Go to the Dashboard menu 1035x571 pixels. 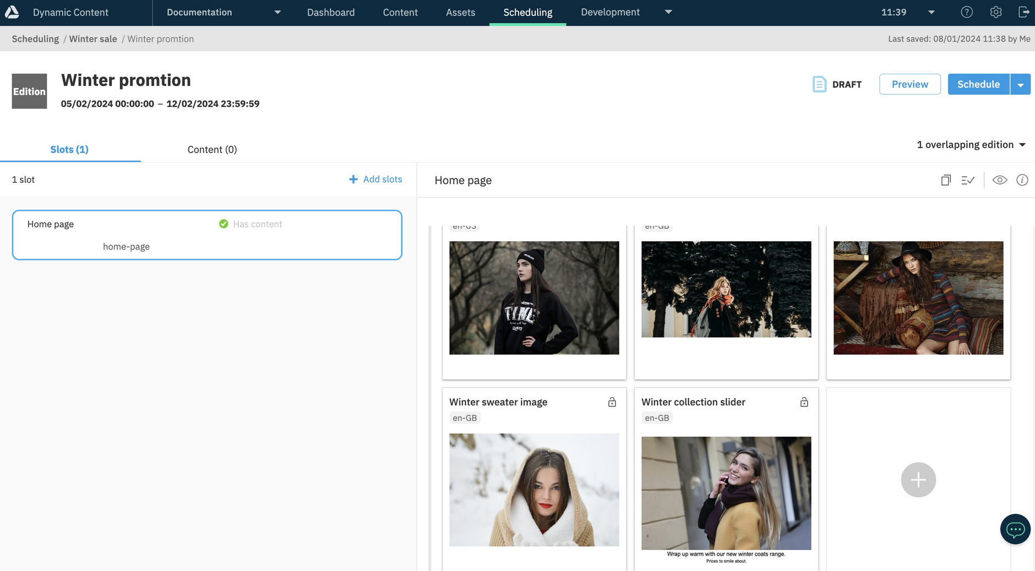pyautogui.click(x=331, y=12)
